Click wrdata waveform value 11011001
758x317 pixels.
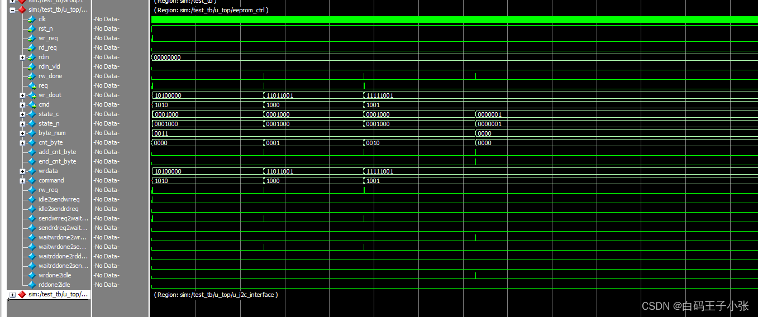click(280, 171)
